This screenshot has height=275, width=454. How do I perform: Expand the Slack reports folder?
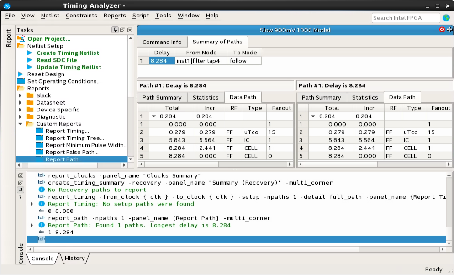(20, 95)
